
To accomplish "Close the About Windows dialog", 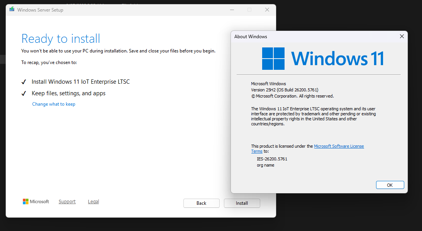I will click(402, 36).
